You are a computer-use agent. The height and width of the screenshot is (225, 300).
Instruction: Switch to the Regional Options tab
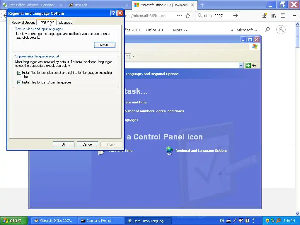click(x=23, y=22)
